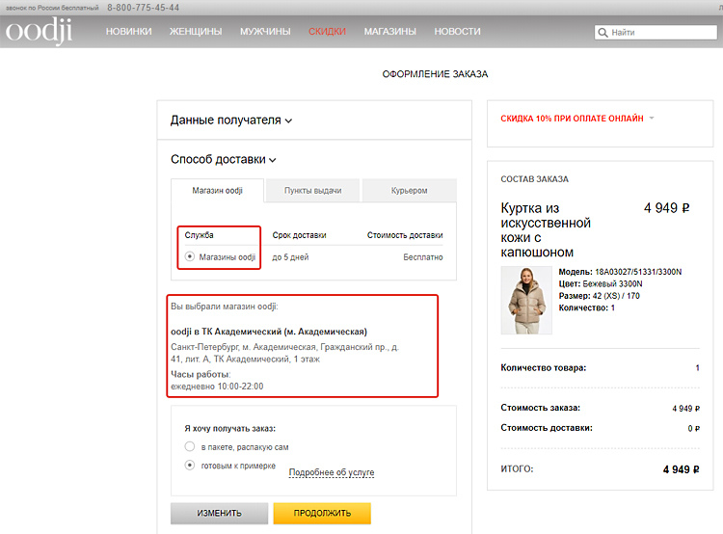Click the ОФОРМЛЕНИЕ ЗАКАЗА heading
Screen dimensions: 723x534
click(x=435, y=74)
